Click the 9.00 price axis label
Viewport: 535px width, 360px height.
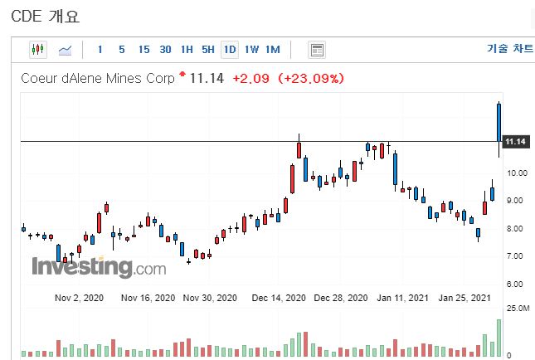[515, 201]
